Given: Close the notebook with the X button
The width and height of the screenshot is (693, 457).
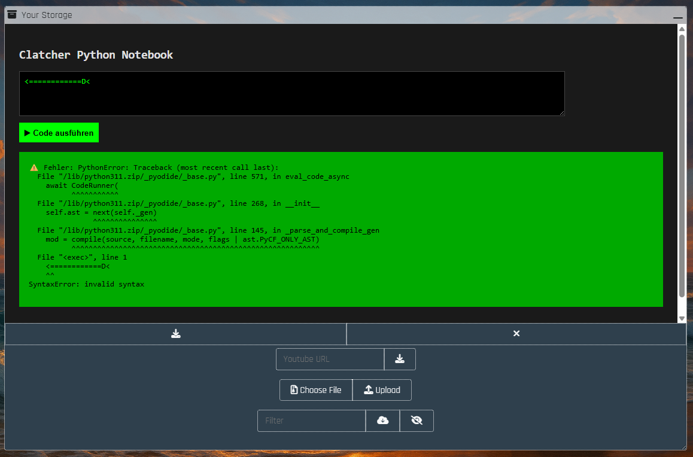Looking at the screenshot, I should pos(516,334).
